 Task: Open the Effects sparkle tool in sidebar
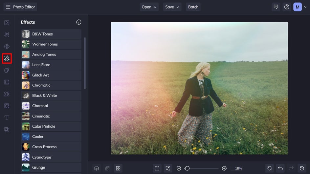pyautogui.click(x=7, y=58)
